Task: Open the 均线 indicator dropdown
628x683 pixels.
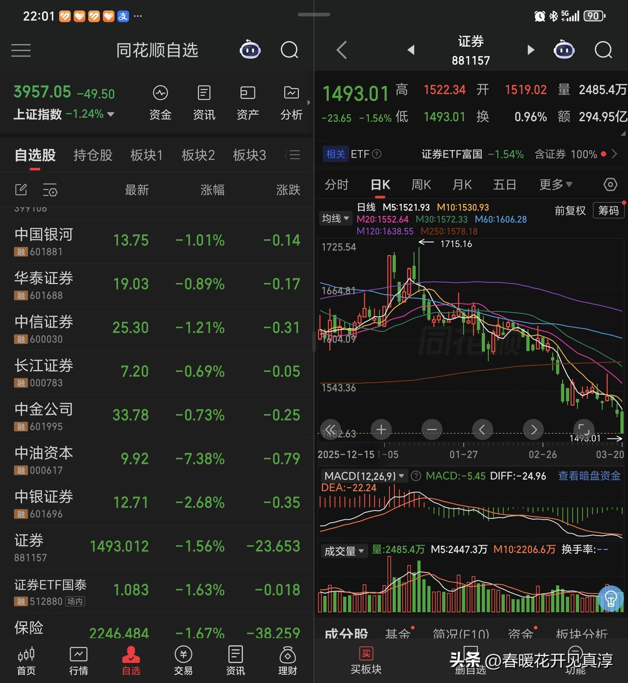Action: 336,219
